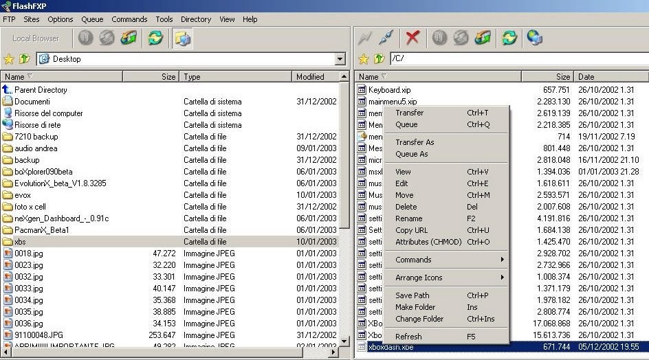The width and height of the screenshot is (649, 360).
Task: Select the xbs folder in the local list
Action: [x=21, y=242]
